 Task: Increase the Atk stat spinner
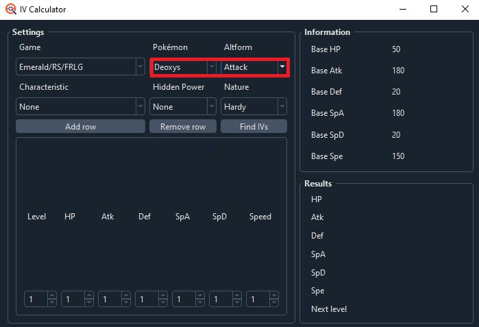click(126, 295)
